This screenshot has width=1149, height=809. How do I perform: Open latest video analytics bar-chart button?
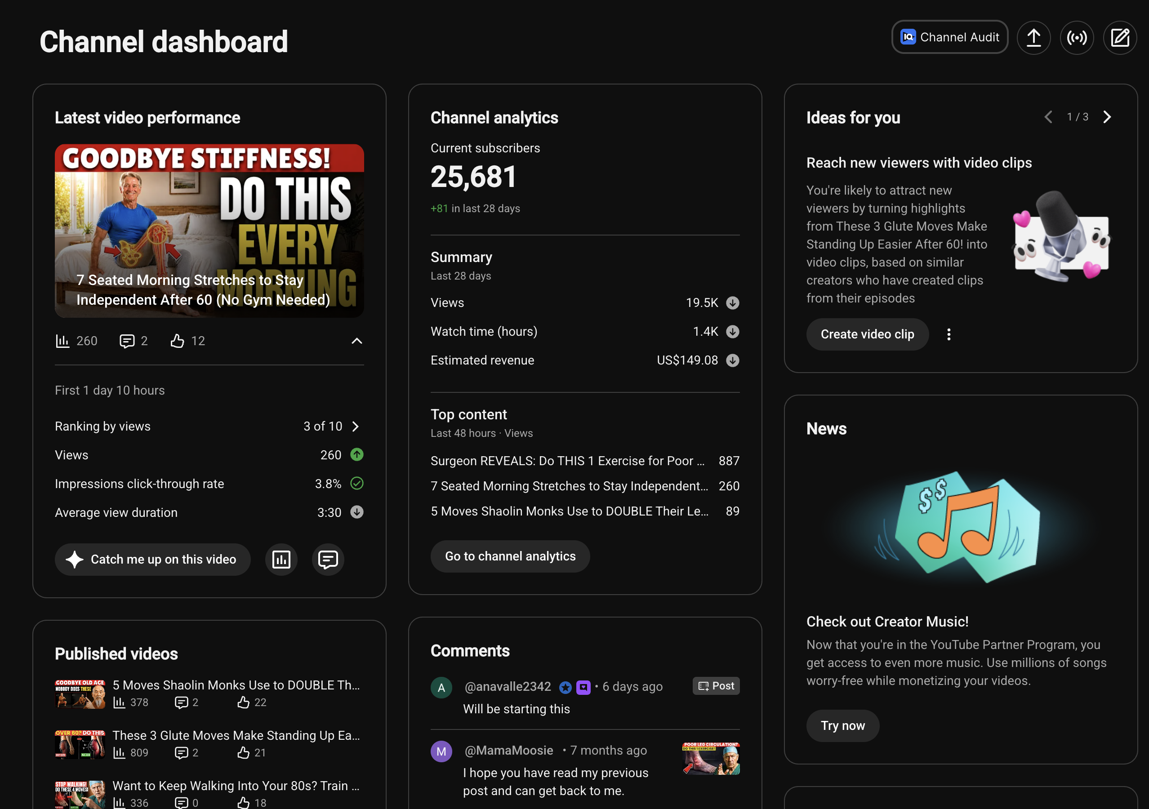click(281, 560)
